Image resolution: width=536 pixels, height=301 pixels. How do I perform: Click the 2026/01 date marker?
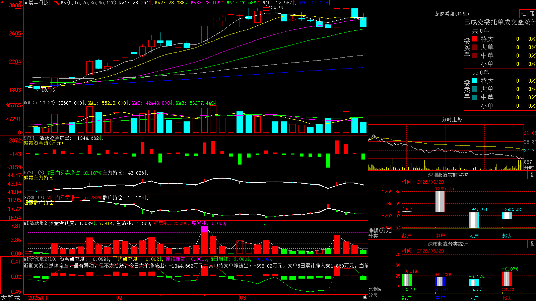(38, 298)
